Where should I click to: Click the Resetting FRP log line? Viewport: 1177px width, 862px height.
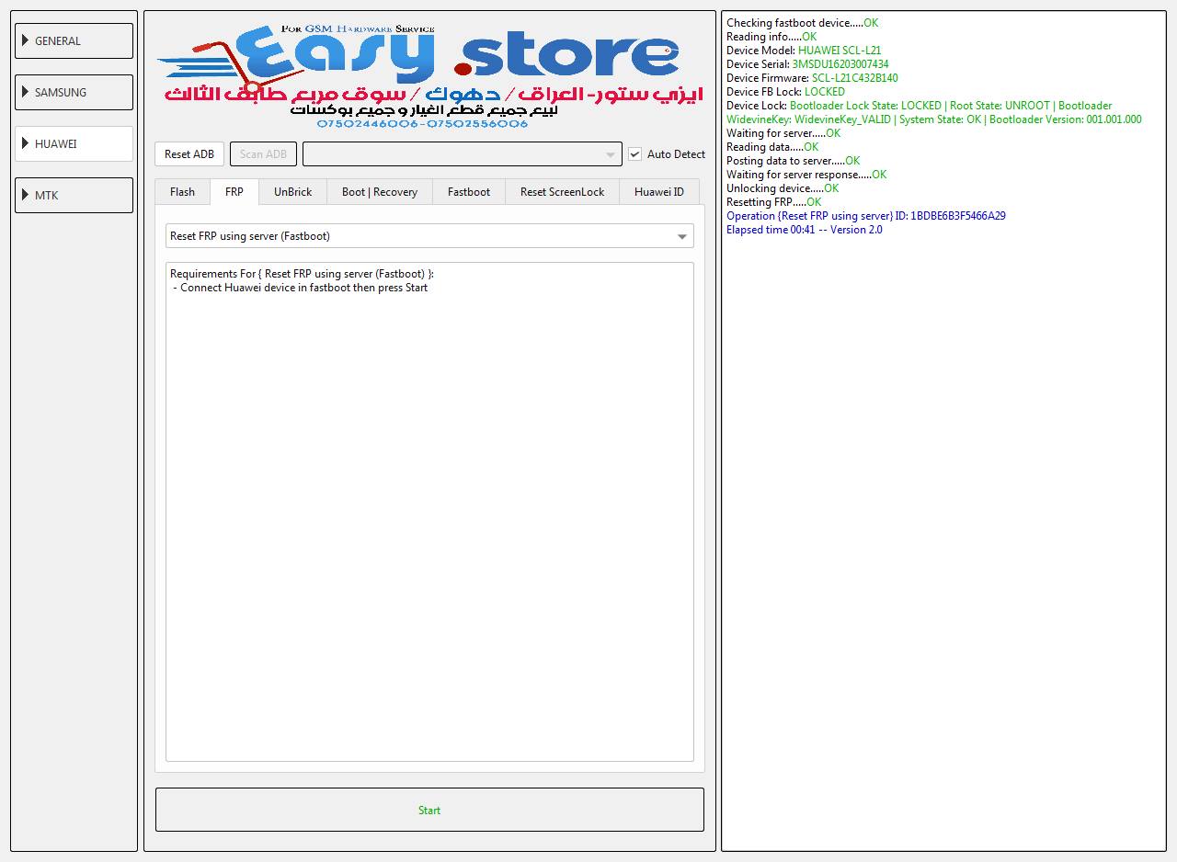(773, 202)
